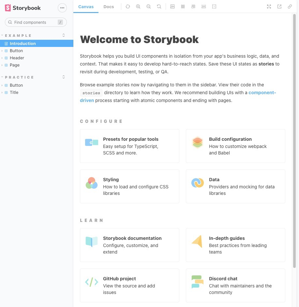This screenshot has width=299, height=307.
Task: Open the Styling card
Action: [x=129, y=186]
